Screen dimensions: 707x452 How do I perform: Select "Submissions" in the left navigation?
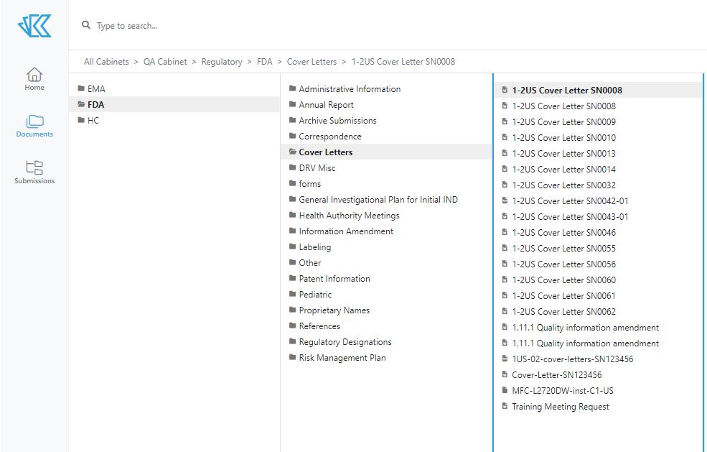(x=34, y=172)
